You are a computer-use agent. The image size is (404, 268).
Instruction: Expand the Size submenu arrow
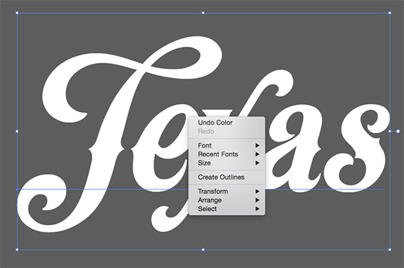pyautogui.click(x=257, y=163)
